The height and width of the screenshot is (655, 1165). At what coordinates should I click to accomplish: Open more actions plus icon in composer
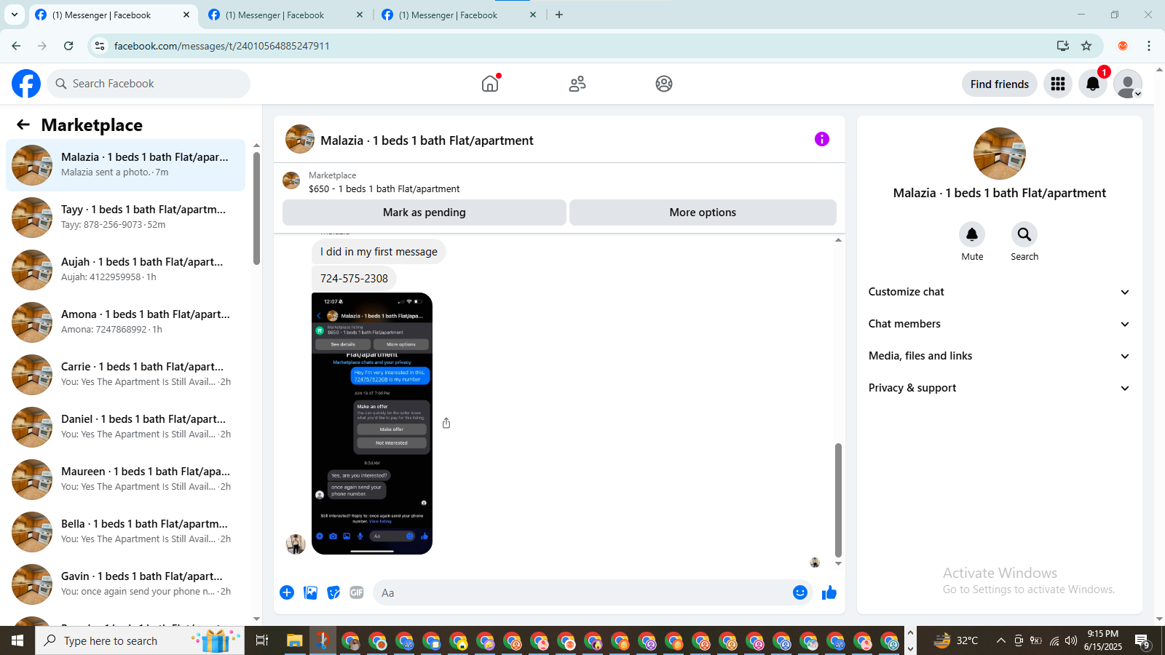click(x=287, y=592)
